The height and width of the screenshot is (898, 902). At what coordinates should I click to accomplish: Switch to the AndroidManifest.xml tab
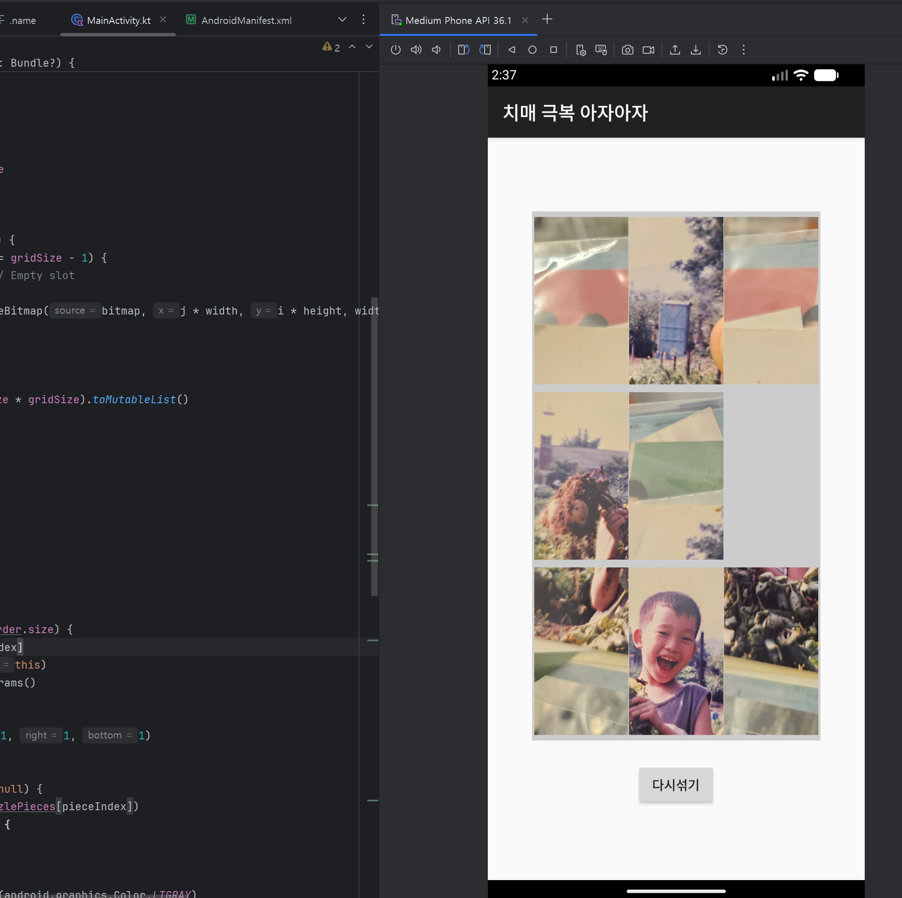tap(246, 21)
